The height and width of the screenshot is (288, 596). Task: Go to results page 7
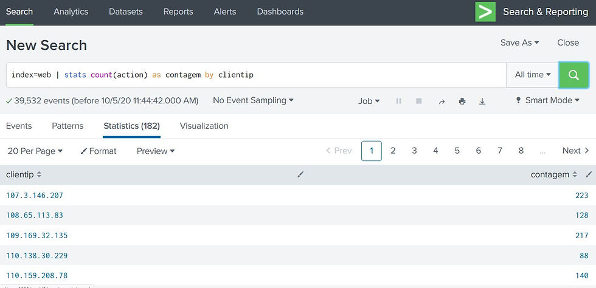[500, 151]
